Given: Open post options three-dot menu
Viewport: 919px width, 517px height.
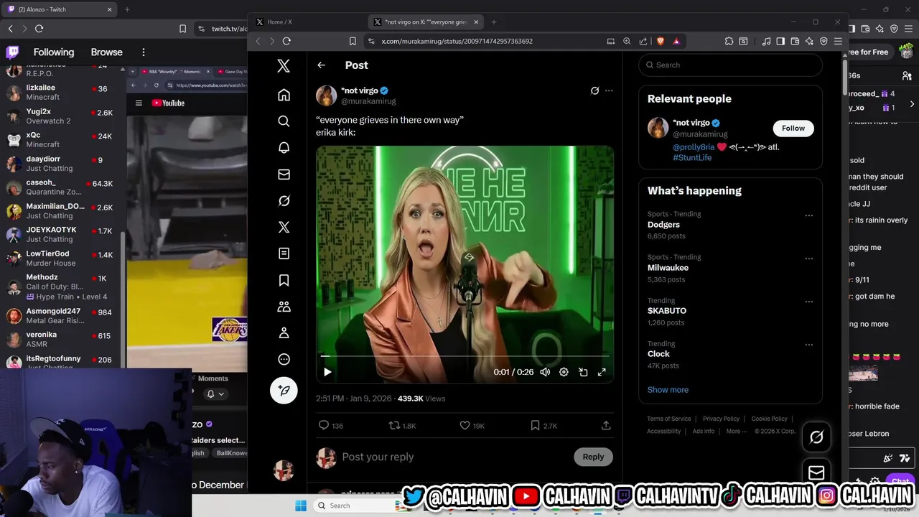Looking at the screenshot, I should (609, 90).
